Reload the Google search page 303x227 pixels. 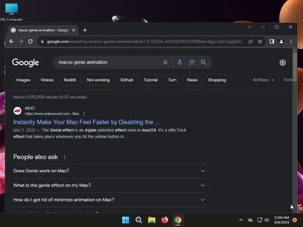tap(30, 41)
